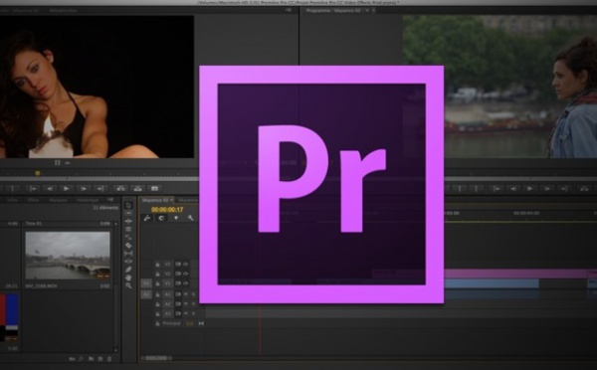Switch to the Effets tab

[33, 200]
